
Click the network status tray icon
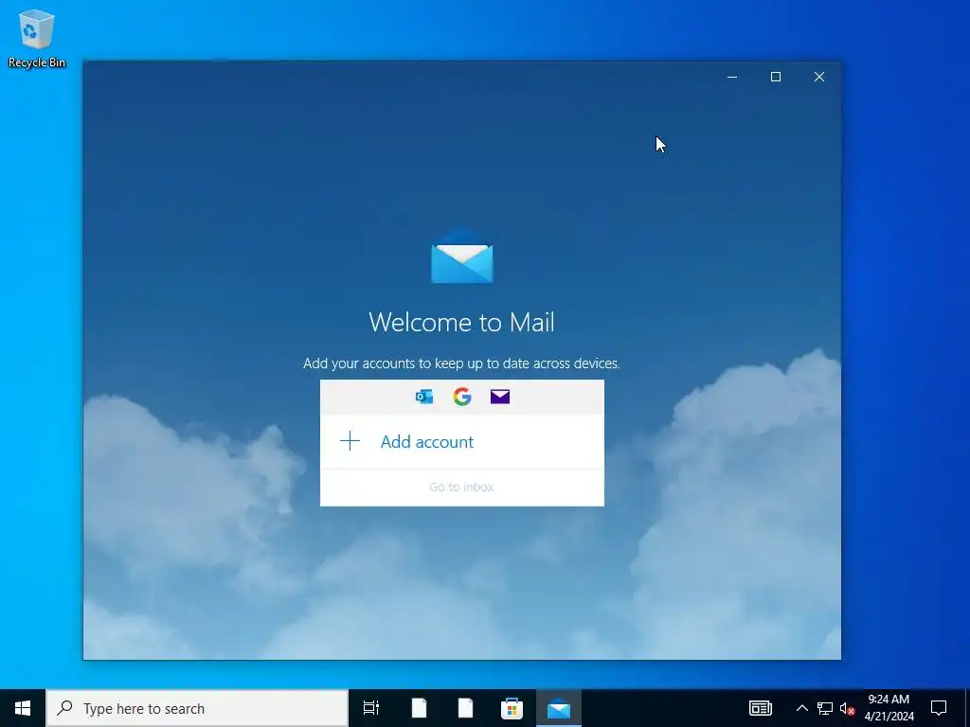pyautogui.click(x=825, y=708)
